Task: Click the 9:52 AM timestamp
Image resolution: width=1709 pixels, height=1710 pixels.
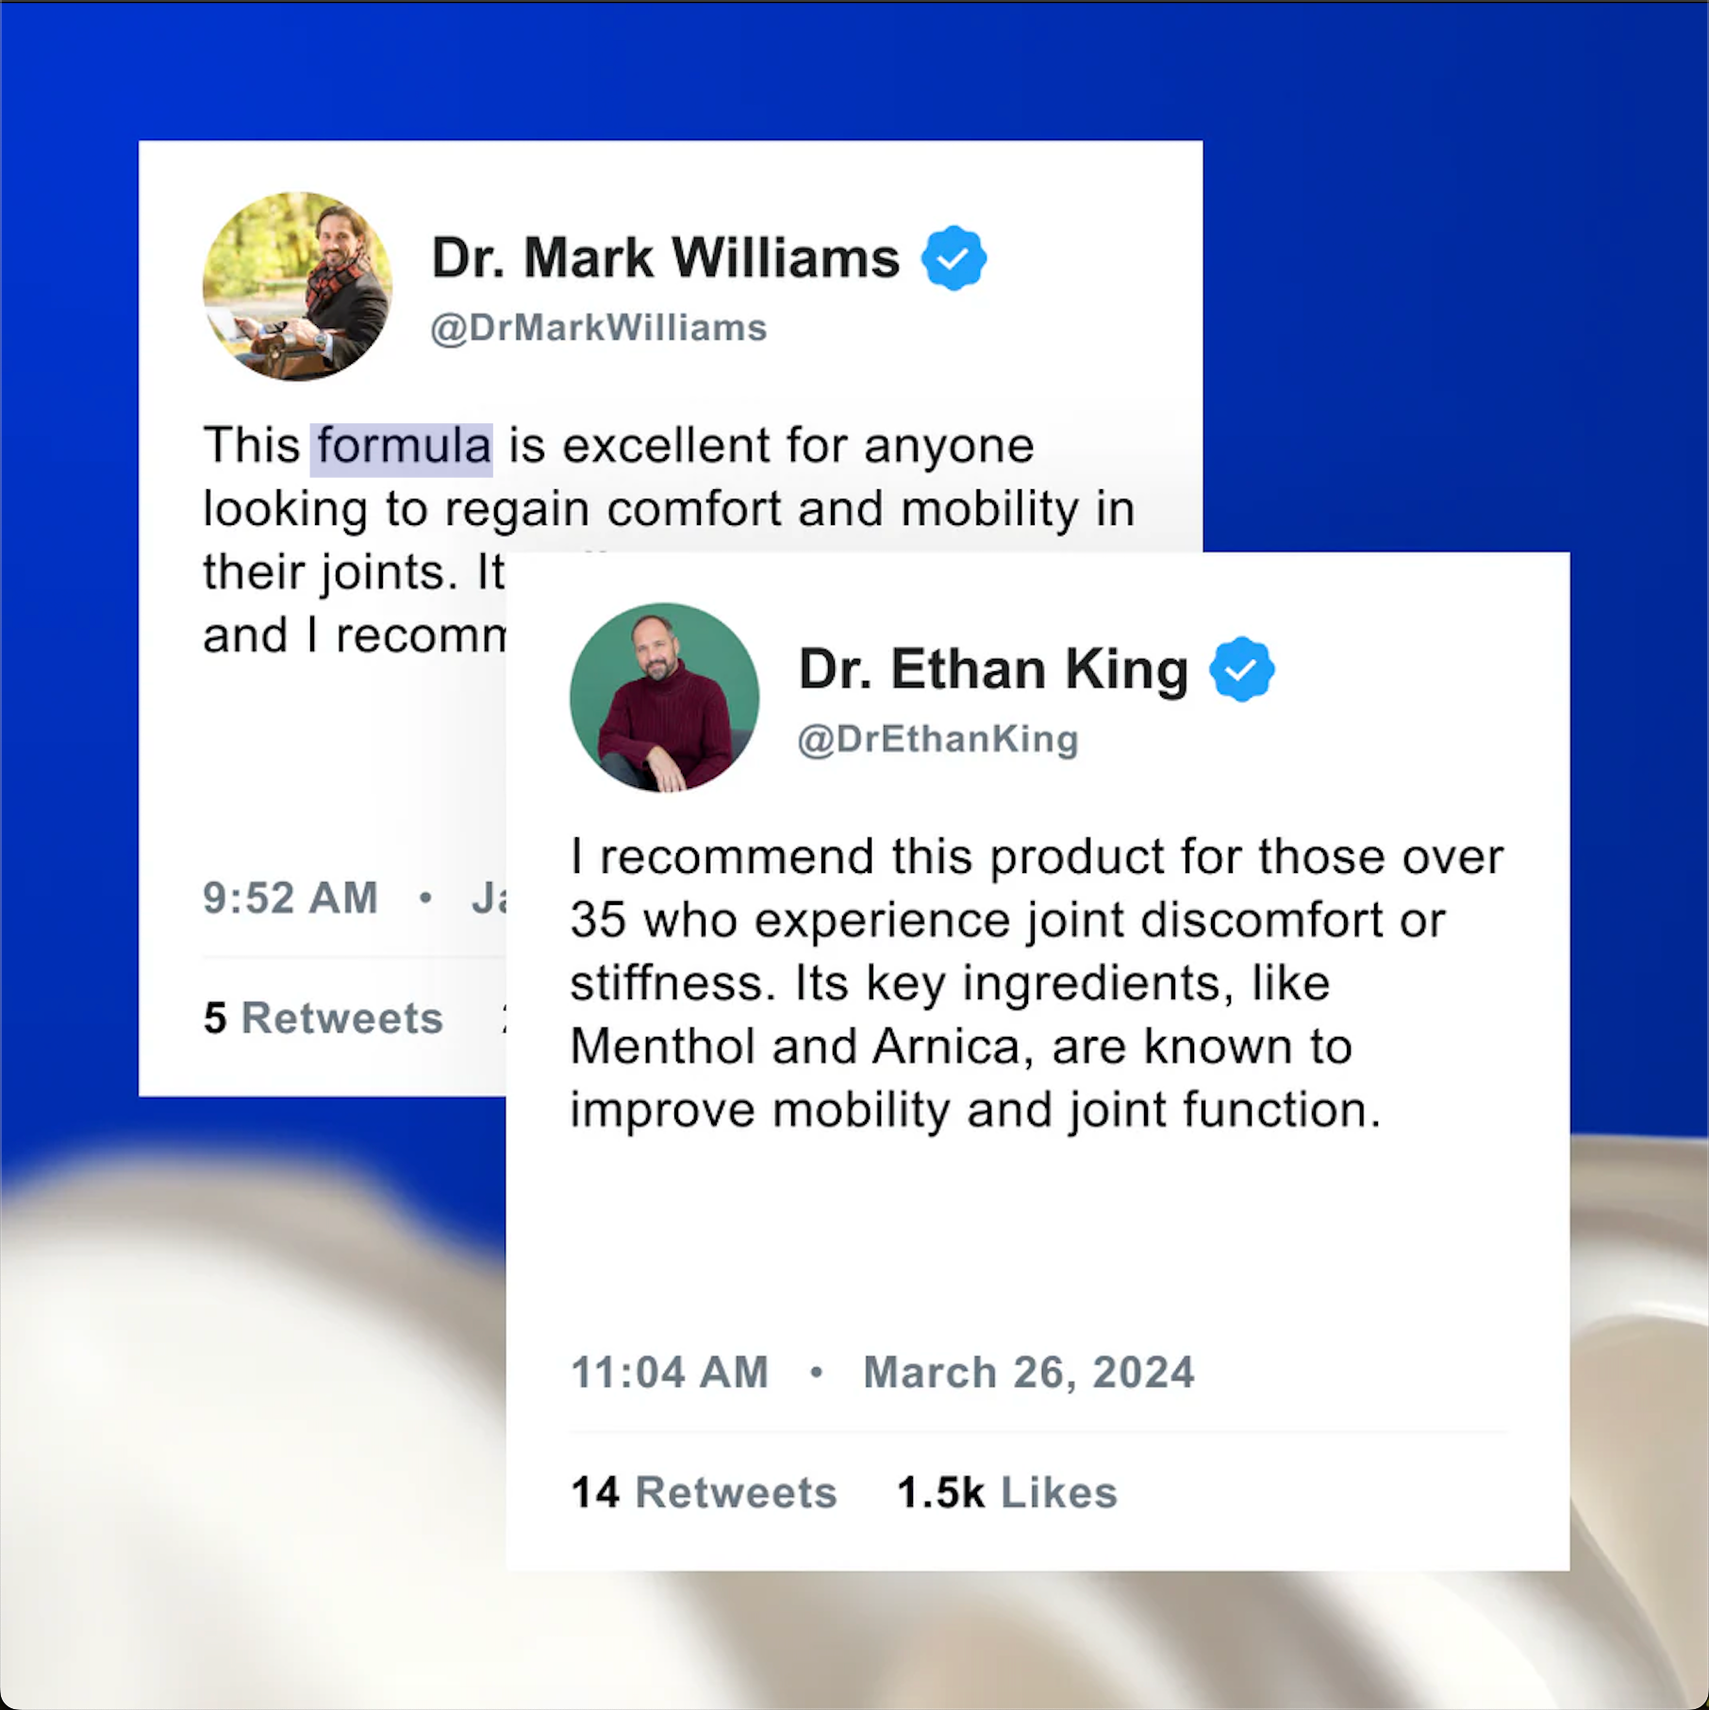Action: 290,897
